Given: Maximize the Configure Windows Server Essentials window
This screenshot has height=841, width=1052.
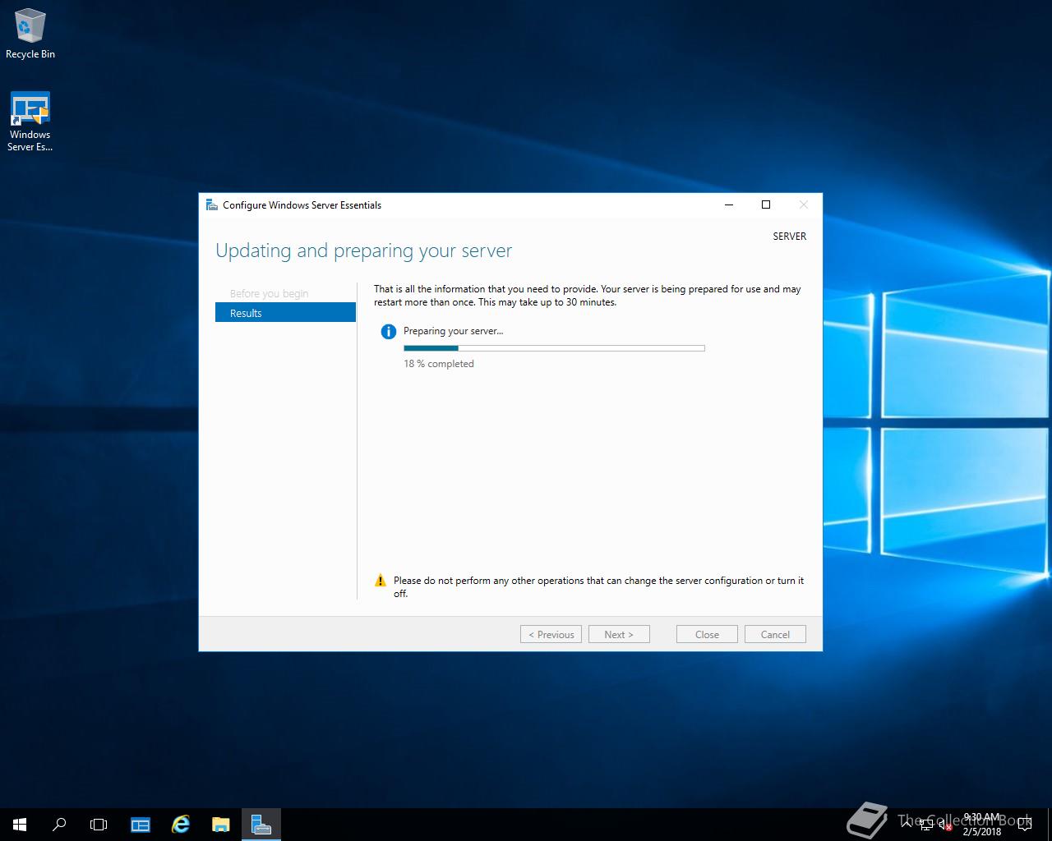Looking at the screenshot, I should tap(766, 205).
